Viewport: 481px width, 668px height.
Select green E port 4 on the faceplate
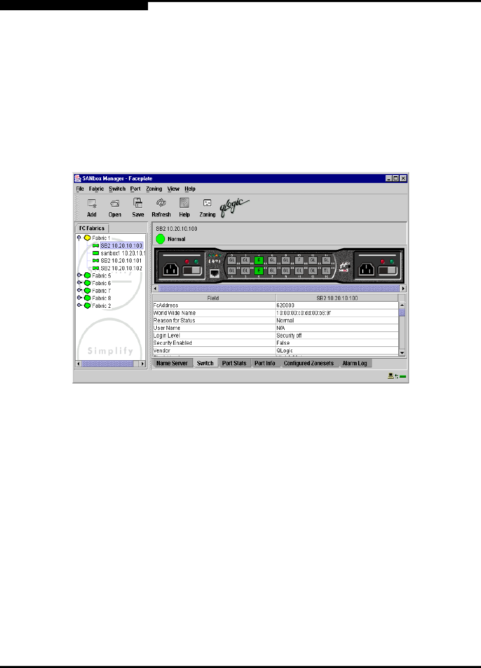click(x=259, y=260)
